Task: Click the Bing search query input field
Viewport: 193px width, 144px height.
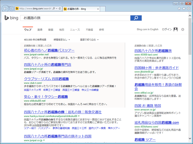Action: click(x=75, y=18)
